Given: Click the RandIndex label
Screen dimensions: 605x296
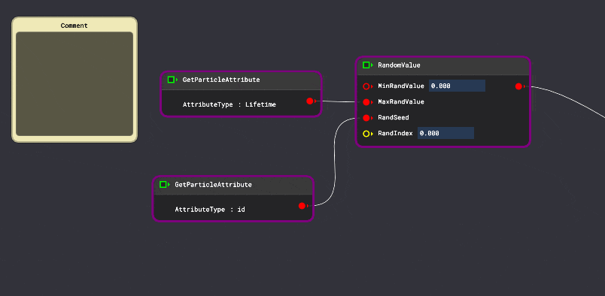Looking at the screenshot, I should tap(395, 134).
